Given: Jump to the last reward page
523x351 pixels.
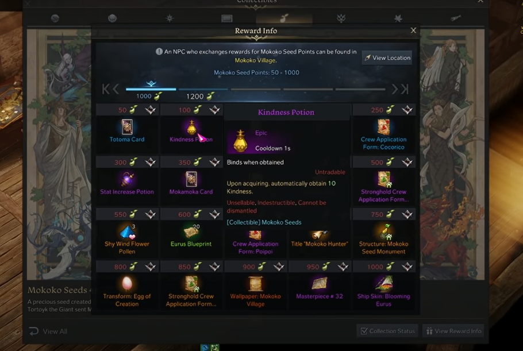Looking at the screenshot, I should (x=405, y=89).
